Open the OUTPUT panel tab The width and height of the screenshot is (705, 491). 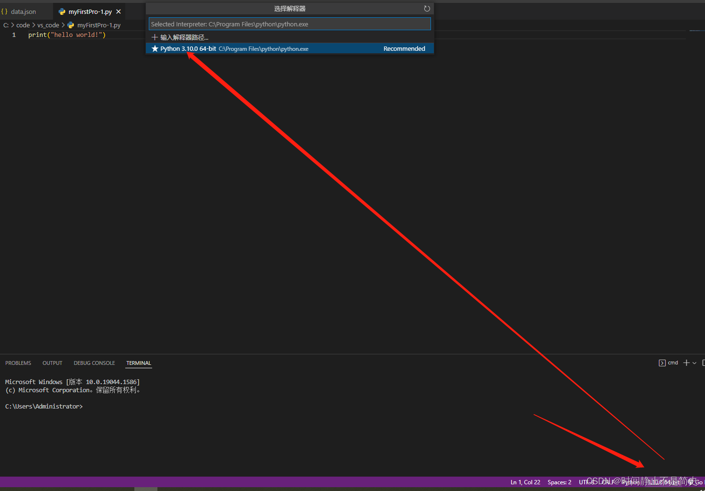pyautogui.click(x=52, y=363)
